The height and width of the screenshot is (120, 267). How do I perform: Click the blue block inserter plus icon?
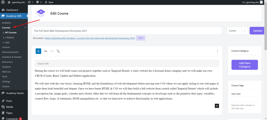tap(38, 51)
